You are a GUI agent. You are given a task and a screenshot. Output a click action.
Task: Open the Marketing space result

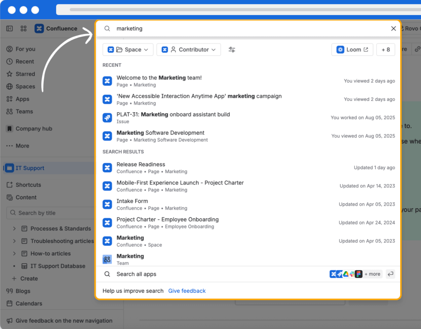(249, 241)
